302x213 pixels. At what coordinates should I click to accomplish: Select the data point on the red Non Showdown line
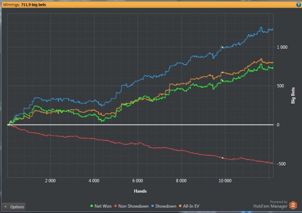tap(223, 158)
